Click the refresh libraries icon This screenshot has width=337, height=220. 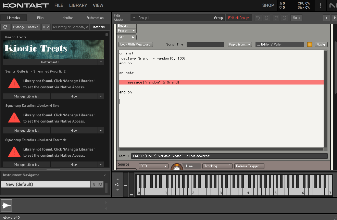point(5,27)
